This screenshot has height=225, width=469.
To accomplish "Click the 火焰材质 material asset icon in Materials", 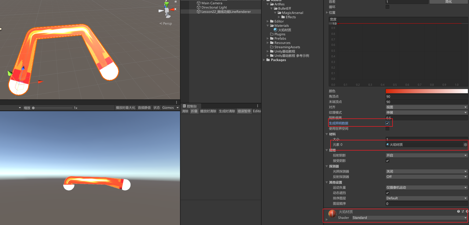I will pyautogui.click(x=275, y=30).
